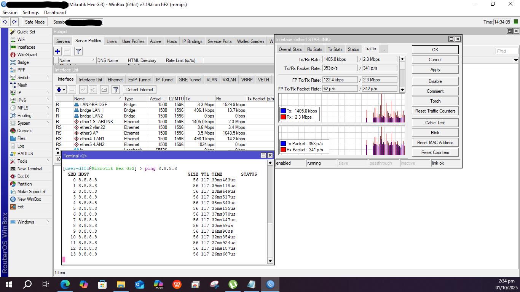The image size is (520, 292).
Task: Click the Find input field
Action: click(507, 51)
